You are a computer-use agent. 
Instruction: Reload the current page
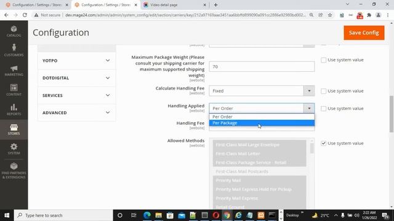click(25, 15)
